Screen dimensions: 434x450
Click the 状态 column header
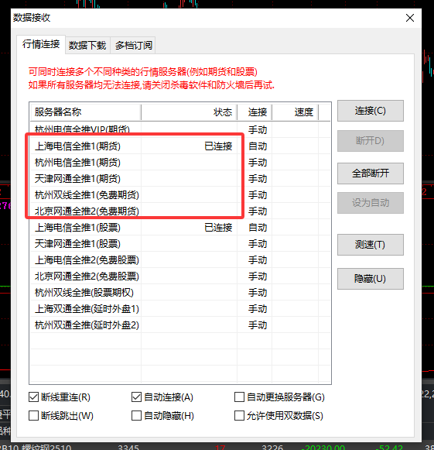pos(190,112)
